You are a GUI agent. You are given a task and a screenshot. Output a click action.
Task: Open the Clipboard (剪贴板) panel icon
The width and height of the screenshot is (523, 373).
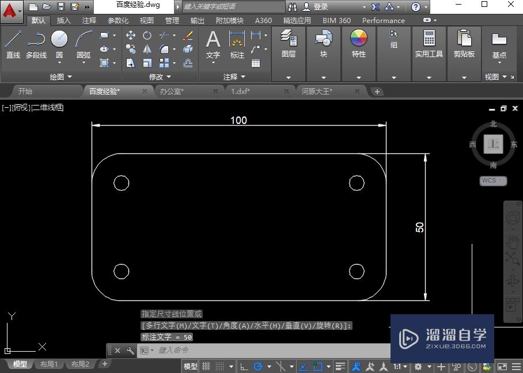(x=464, y=39)
